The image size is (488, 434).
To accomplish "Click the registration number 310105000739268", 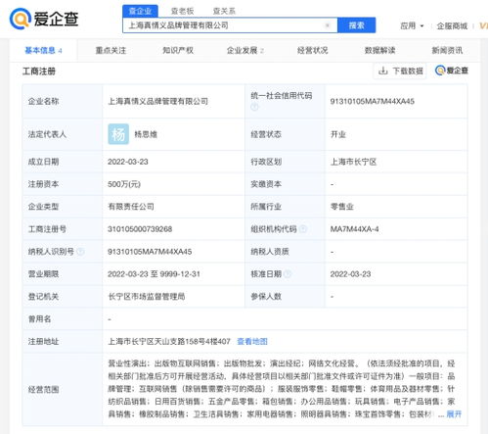I will point(140,229).
